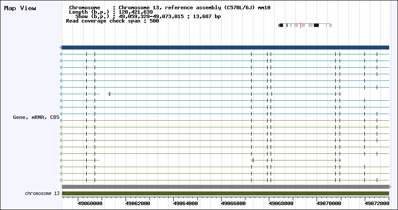Click the axis label 49062000
Image resolution: width=398 pixels, height=210 pixels.
pos(138,204)
